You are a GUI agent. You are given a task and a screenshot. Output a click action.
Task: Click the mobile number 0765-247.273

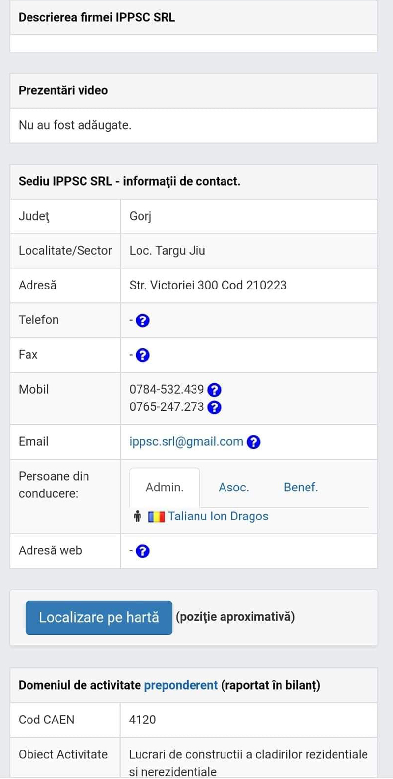click(167, 407)
